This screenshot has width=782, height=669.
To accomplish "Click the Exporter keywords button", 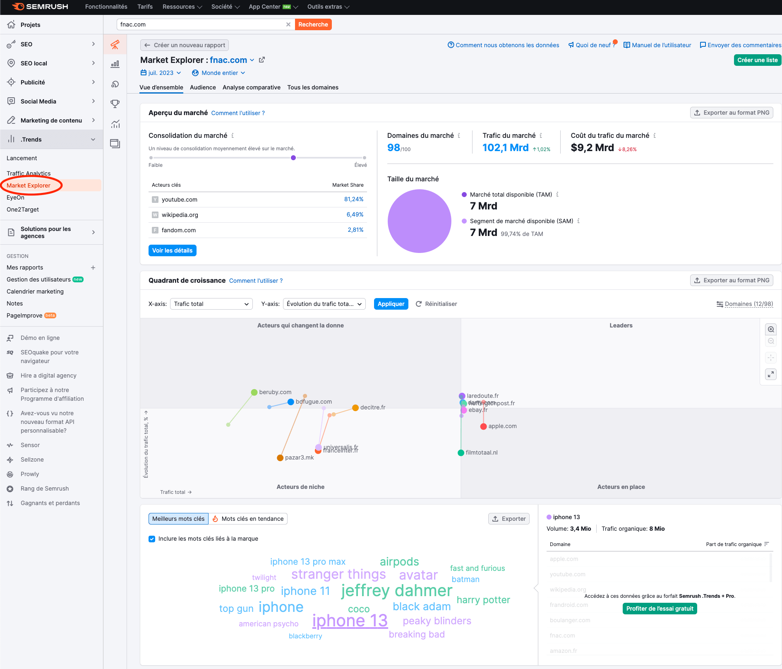I will point(509,519).
